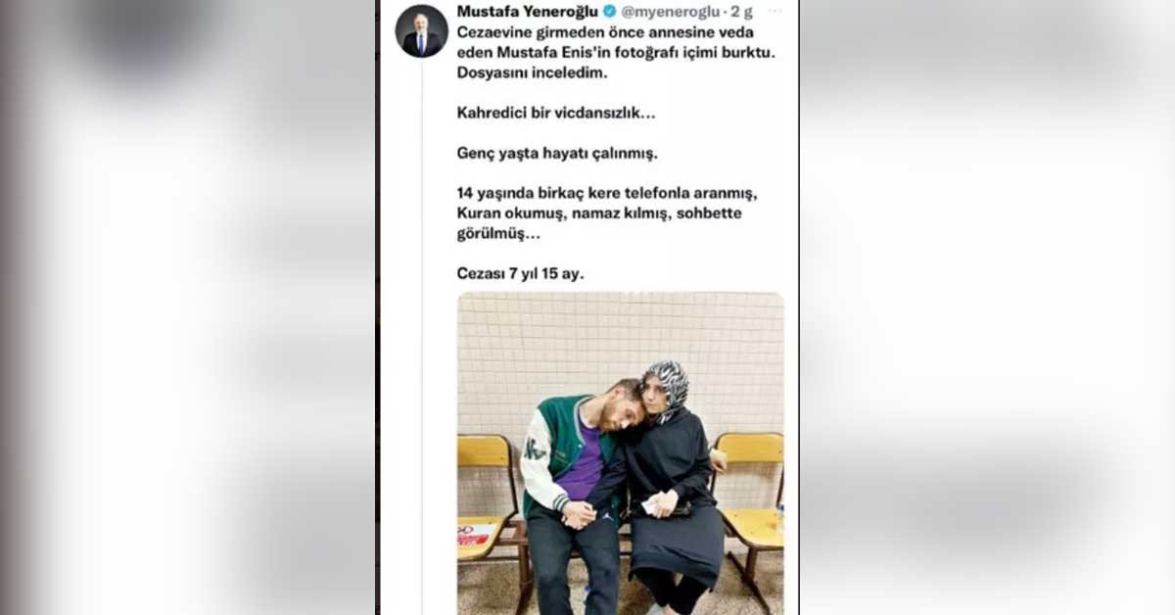Click the 'Cezası 7 yıl 15 ay.' text

tap(520, 274)
